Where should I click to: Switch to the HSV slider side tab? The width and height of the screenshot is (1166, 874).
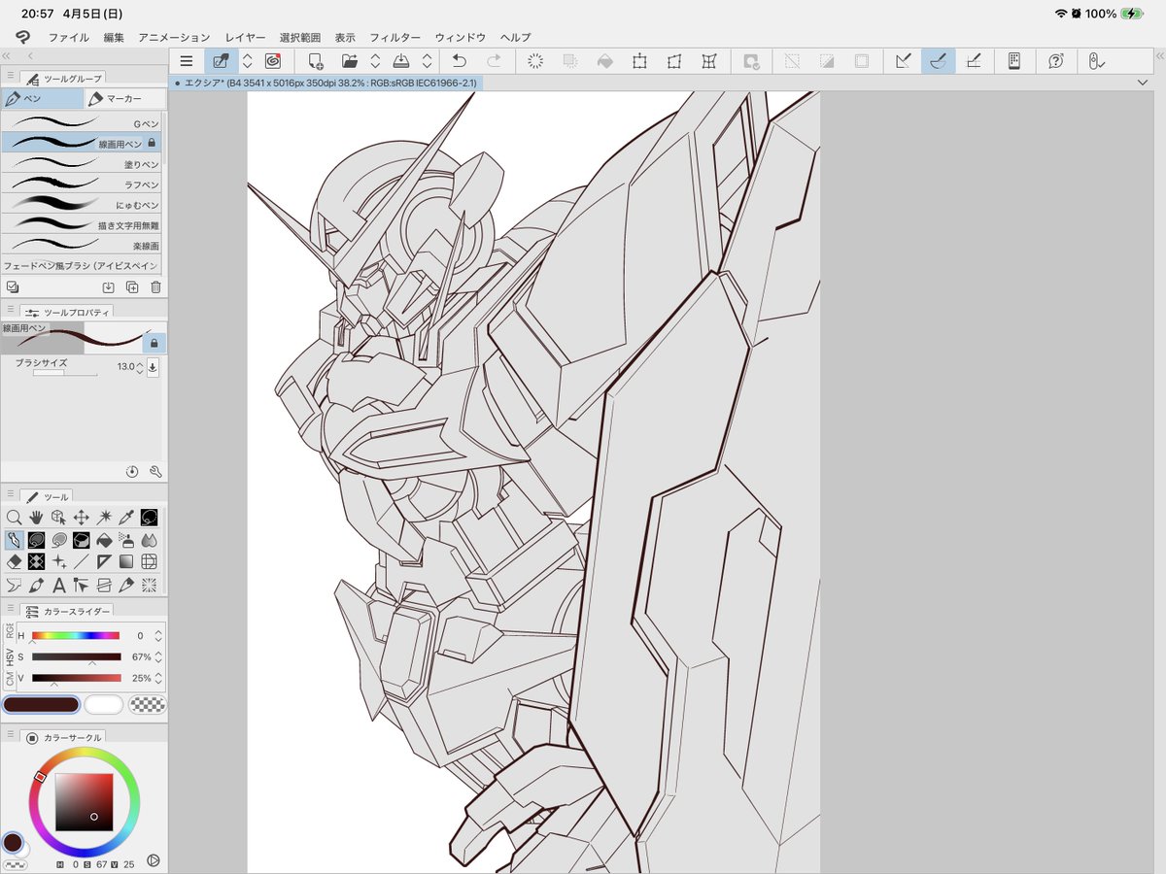pyautogui.click(x=9, y=656)
